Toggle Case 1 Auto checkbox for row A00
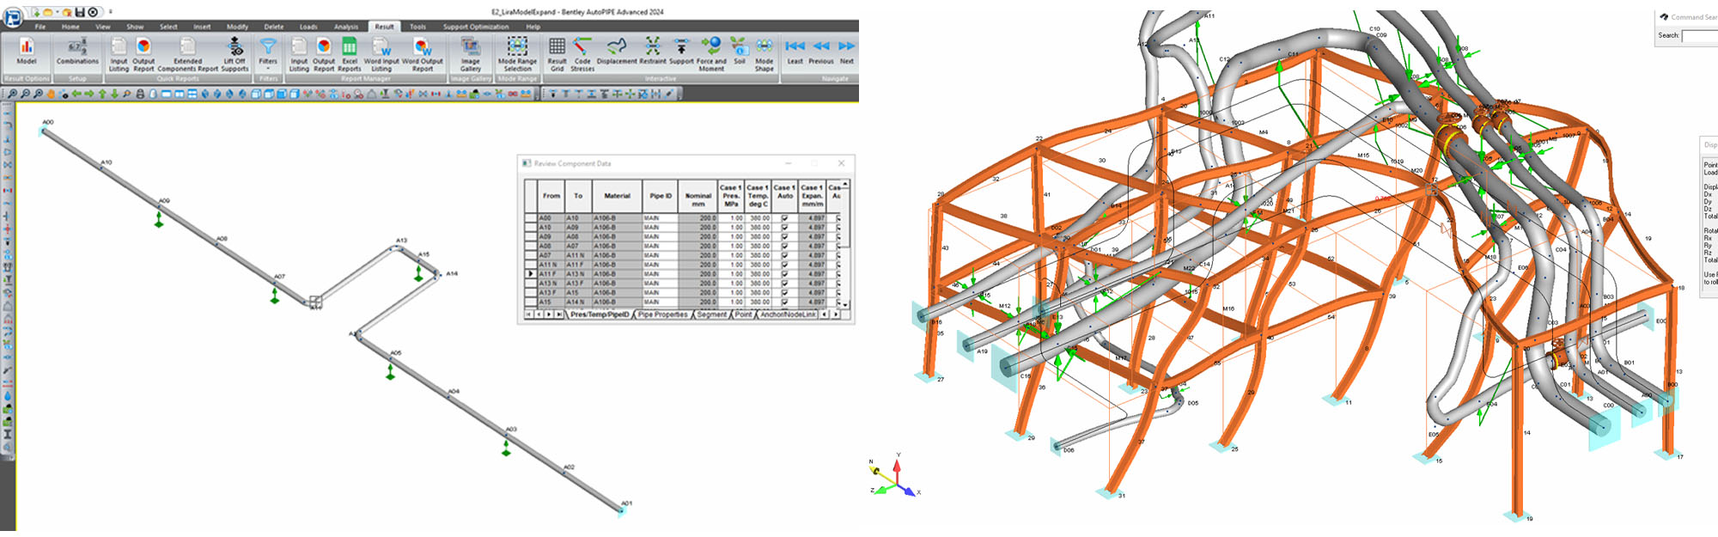This screenshot has width=1718, height=537. tap(784, 218)
